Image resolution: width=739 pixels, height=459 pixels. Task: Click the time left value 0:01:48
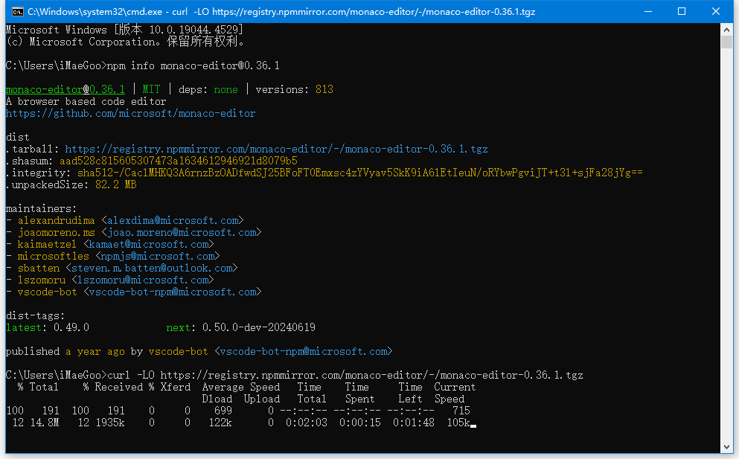(x=413, y=423)
